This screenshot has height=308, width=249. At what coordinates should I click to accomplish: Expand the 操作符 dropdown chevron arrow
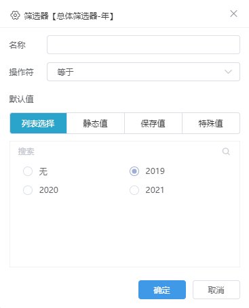[228, 72]
